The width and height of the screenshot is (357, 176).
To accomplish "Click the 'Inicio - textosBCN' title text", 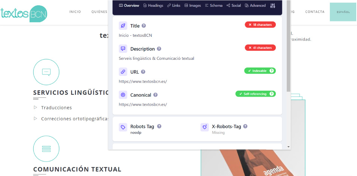I will pyautogui.click(x=135, y=35).
